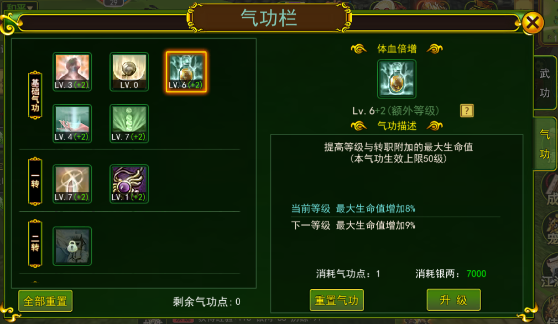The width and height of the screenshot is (558, 324).
Task: Click the large 体血倍增 potion preview image
Action: [397, 79]
